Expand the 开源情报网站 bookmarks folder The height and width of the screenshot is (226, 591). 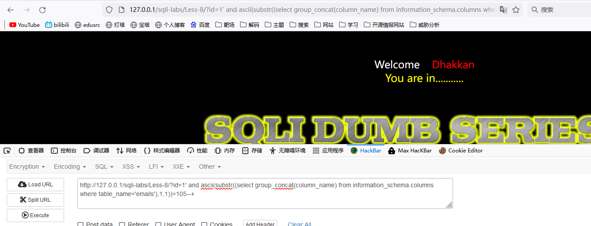pyautogui.click(x=384, y=25)
